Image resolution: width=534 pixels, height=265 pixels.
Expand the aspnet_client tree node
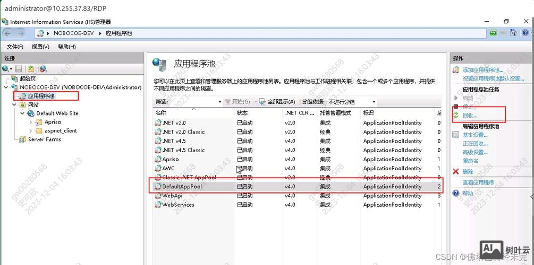[31, 131]
